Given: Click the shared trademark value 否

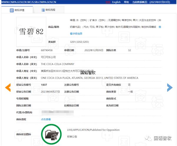Looking at the screenshot, I should click(x=129, y=85).
